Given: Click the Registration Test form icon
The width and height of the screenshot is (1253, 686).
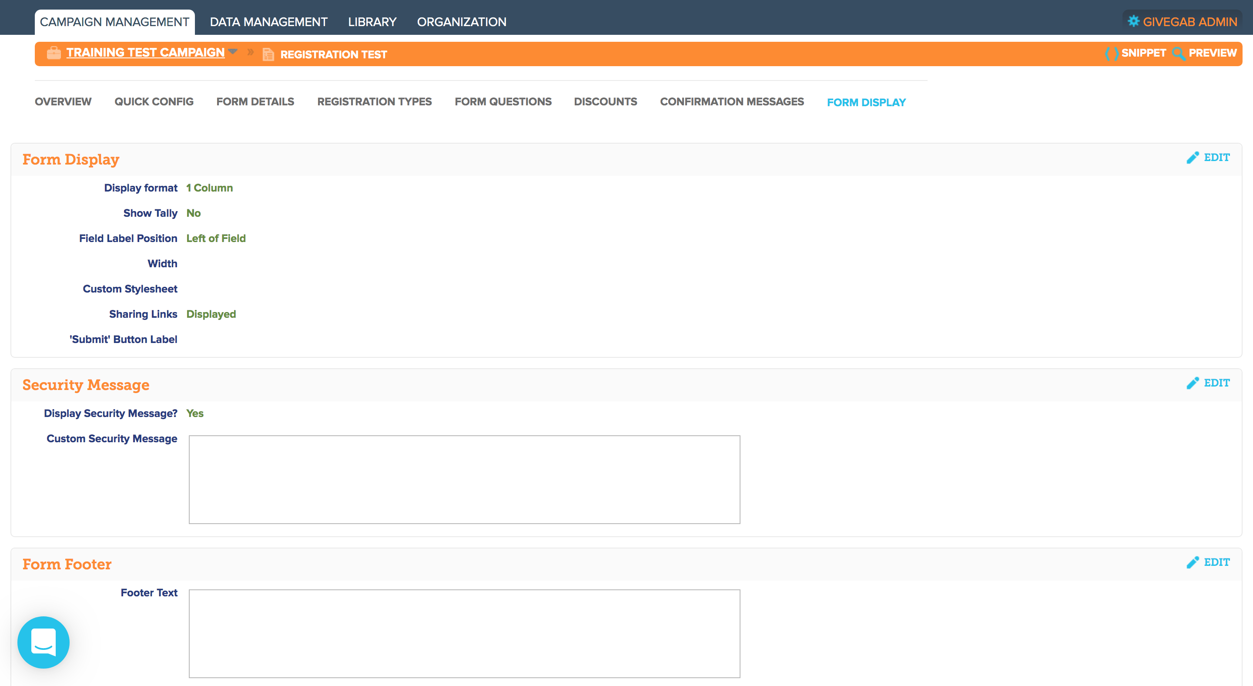Looking at the screenshot, I should pos(268,54).
